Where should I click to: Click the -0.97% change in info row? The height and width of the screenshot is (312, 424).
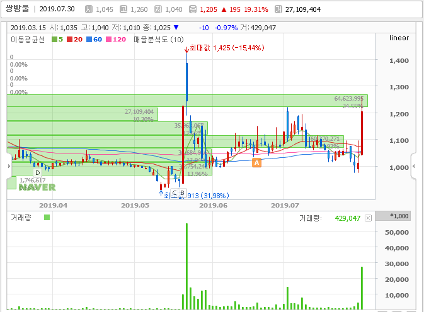pyautogui.click(x=226, y=28)
